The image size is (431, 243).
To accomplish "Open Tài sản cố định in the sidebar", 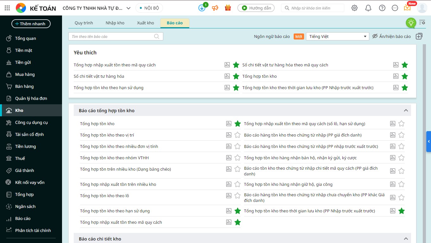I will [31, 134].
